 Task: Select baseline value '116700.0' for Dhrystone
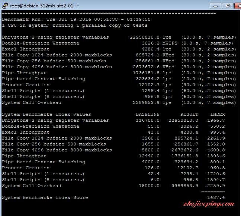pyautogui.click(x=148, y=120)
